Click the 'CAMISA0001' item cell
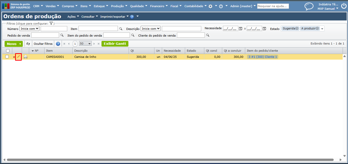Viewport: 348px width, 164px height. coord(58,57)
